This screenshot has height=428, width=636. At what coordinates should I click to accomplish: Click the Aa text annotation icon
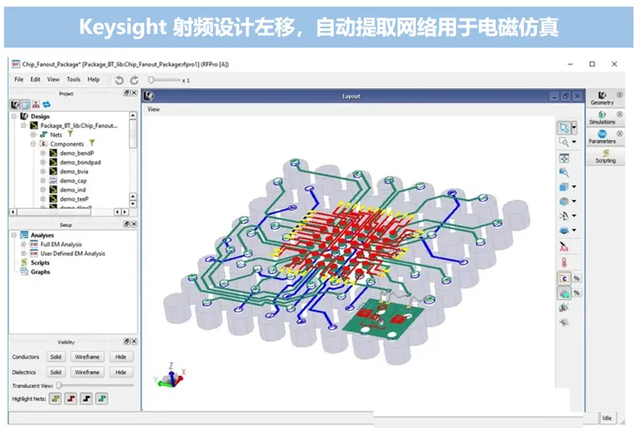tap(564, 247)
